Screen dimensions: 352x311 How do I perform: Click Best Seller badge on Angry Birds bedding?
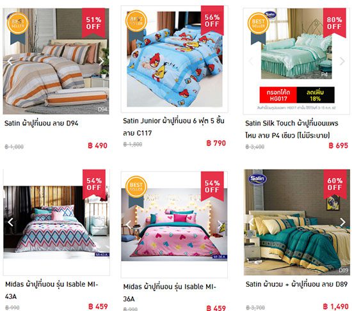[136, 26]
